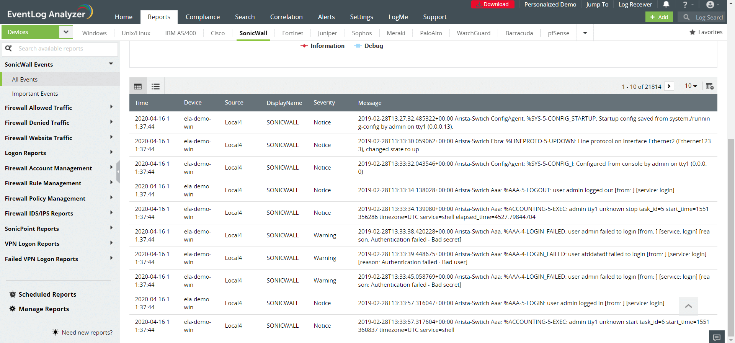Show more device type tabs

coord(585,33)
